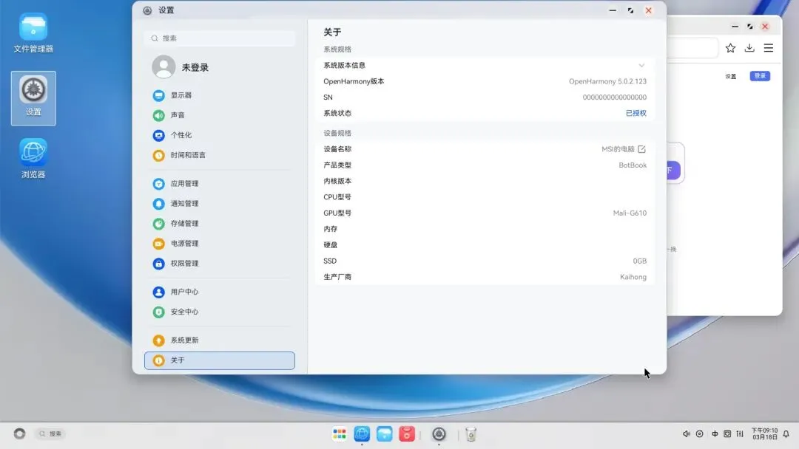Click the BotBook product type value

pyautogui.click(x=633, y=165)
